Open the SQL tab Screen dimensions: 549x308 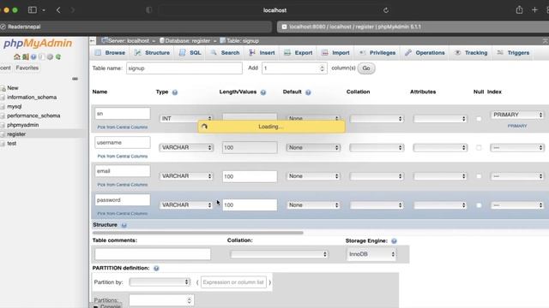[190, 53]
